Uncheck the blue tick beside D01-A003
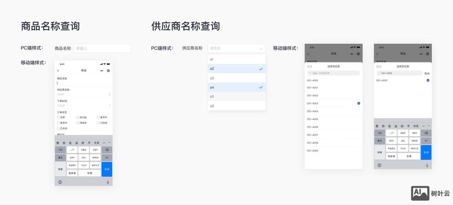 click(x=359, y=103)
